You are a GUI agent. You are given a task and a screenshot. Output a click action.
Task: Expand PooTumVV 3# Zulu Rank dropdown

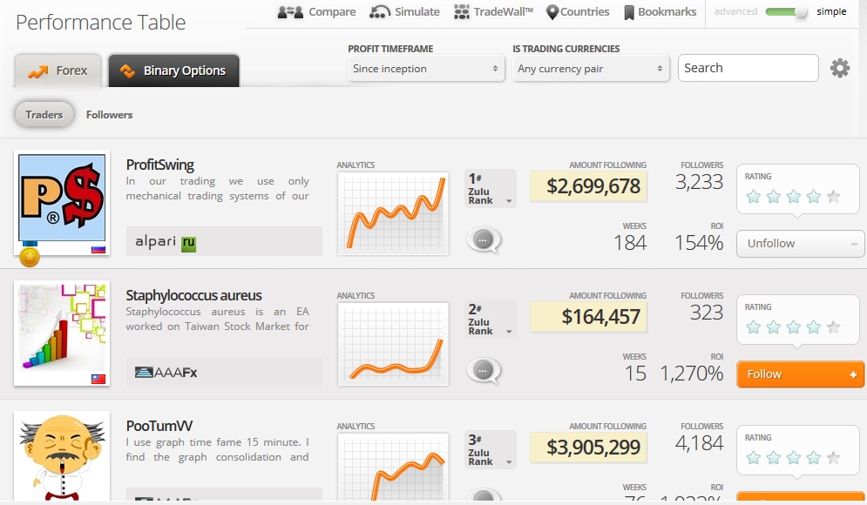point(491,450)
